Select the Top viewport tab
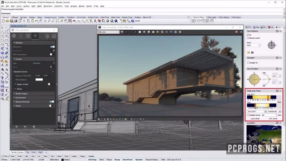 coord(28,152)
